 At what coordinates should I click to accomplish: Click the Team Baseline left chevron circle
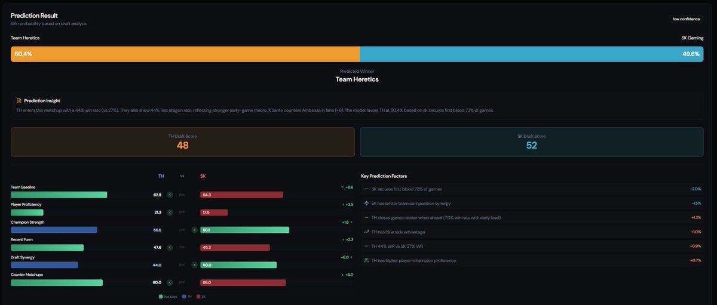click(x=170, y=195)
